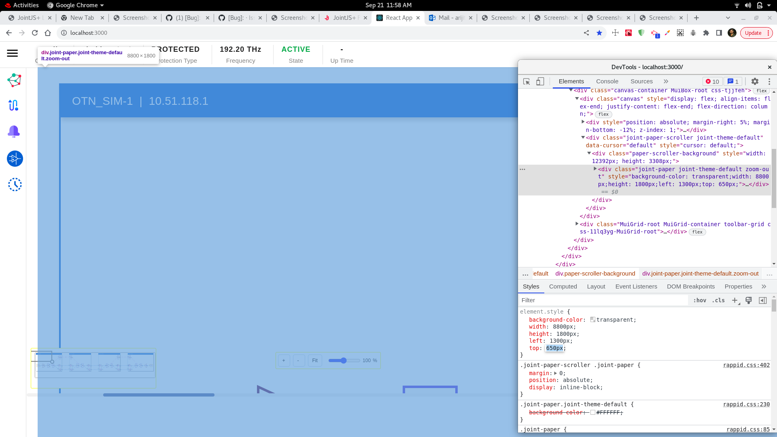Open DevTools settings gear
Screen dimensions: 777x437
(755, 81)
